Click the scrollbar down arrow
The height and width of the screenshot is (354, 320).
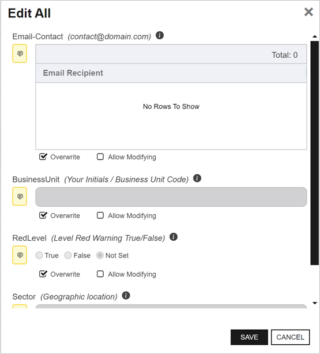(315, 303)
